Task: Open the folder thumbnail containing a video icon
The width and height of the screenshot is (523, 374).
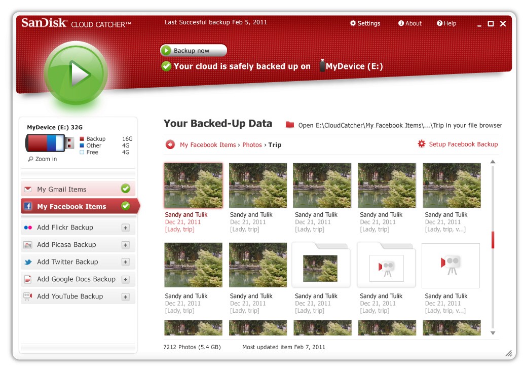Action: point(386,266)
